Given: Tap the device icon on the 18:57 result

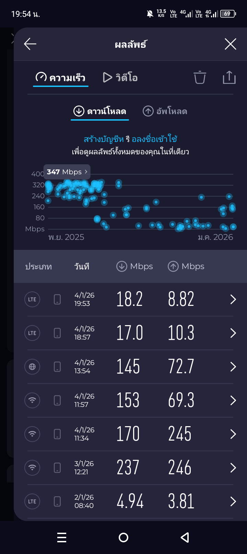Looking at the screenshot, I should 57,333.
